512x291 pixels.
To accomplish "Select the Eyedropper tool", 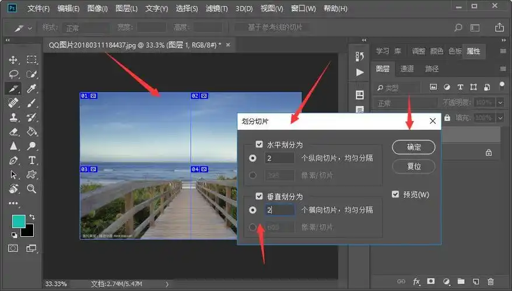I will [x=32, y=88].
